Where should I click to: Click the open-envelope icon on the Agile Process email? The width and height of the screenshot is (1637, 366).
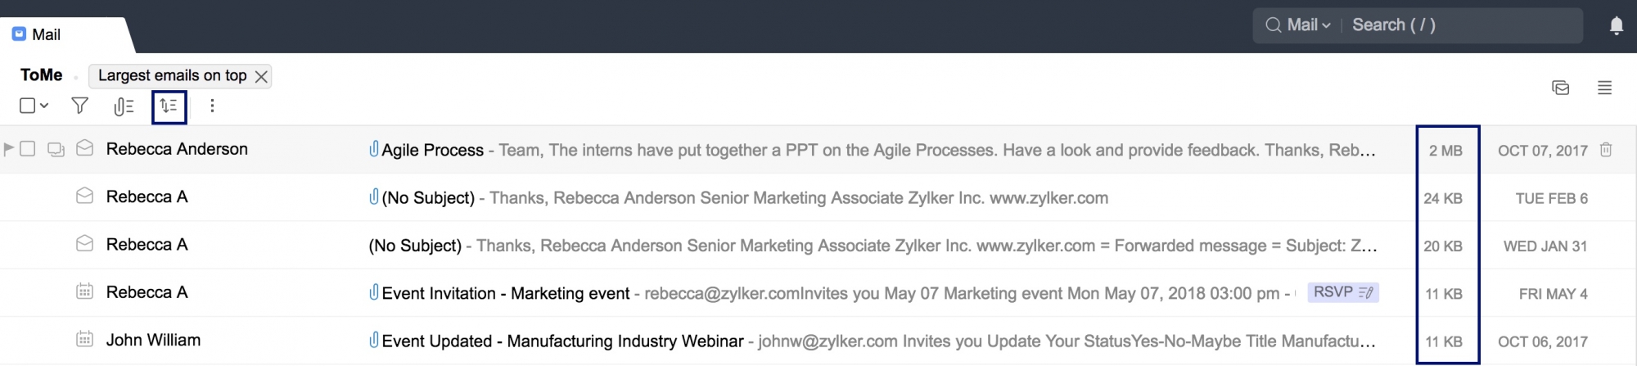point(84,148)
